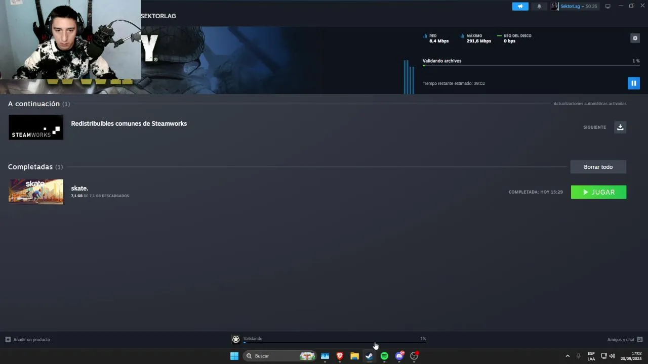Open the volume tray icon
This screenshot has height=364, width=648.
click(x=612, y=356)
